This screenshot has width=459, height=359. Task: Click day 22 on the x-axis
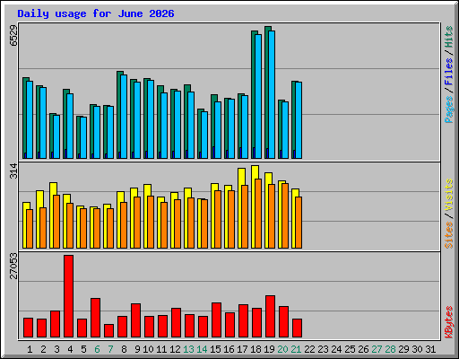click(309, 349)
